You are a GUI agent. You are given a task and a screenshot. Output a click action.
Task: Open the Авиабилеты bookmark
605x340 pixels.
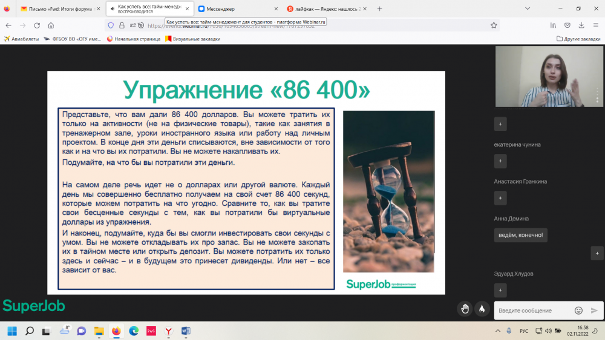click(x=22, y=39)
